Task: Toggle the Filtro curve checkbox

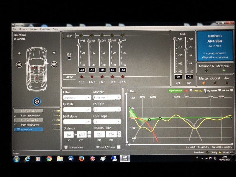Action: click(191, 91)
